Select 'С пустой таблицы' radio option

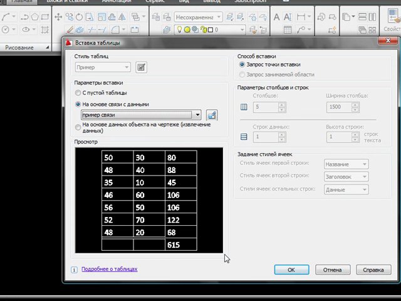click(78, 93)
